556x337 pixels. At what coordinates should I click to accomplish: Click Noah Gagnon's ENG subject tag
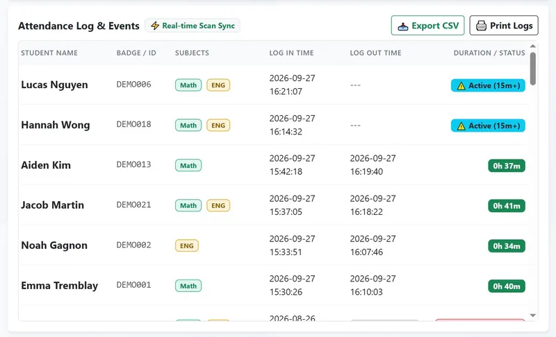[x=187, y=245]
